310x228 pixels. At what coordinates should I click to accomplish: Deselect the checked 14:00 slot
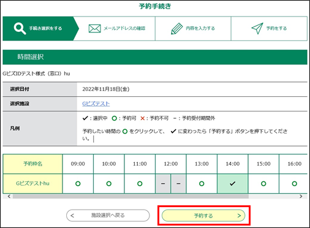tap(233, 184)
